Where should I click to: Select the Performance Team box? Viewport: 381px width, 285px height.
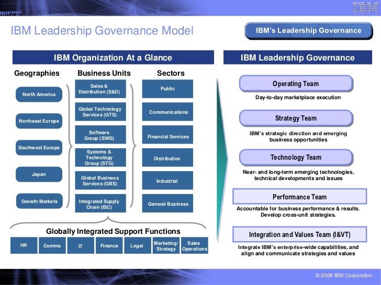pyautogui.click(x=299, y=197)
